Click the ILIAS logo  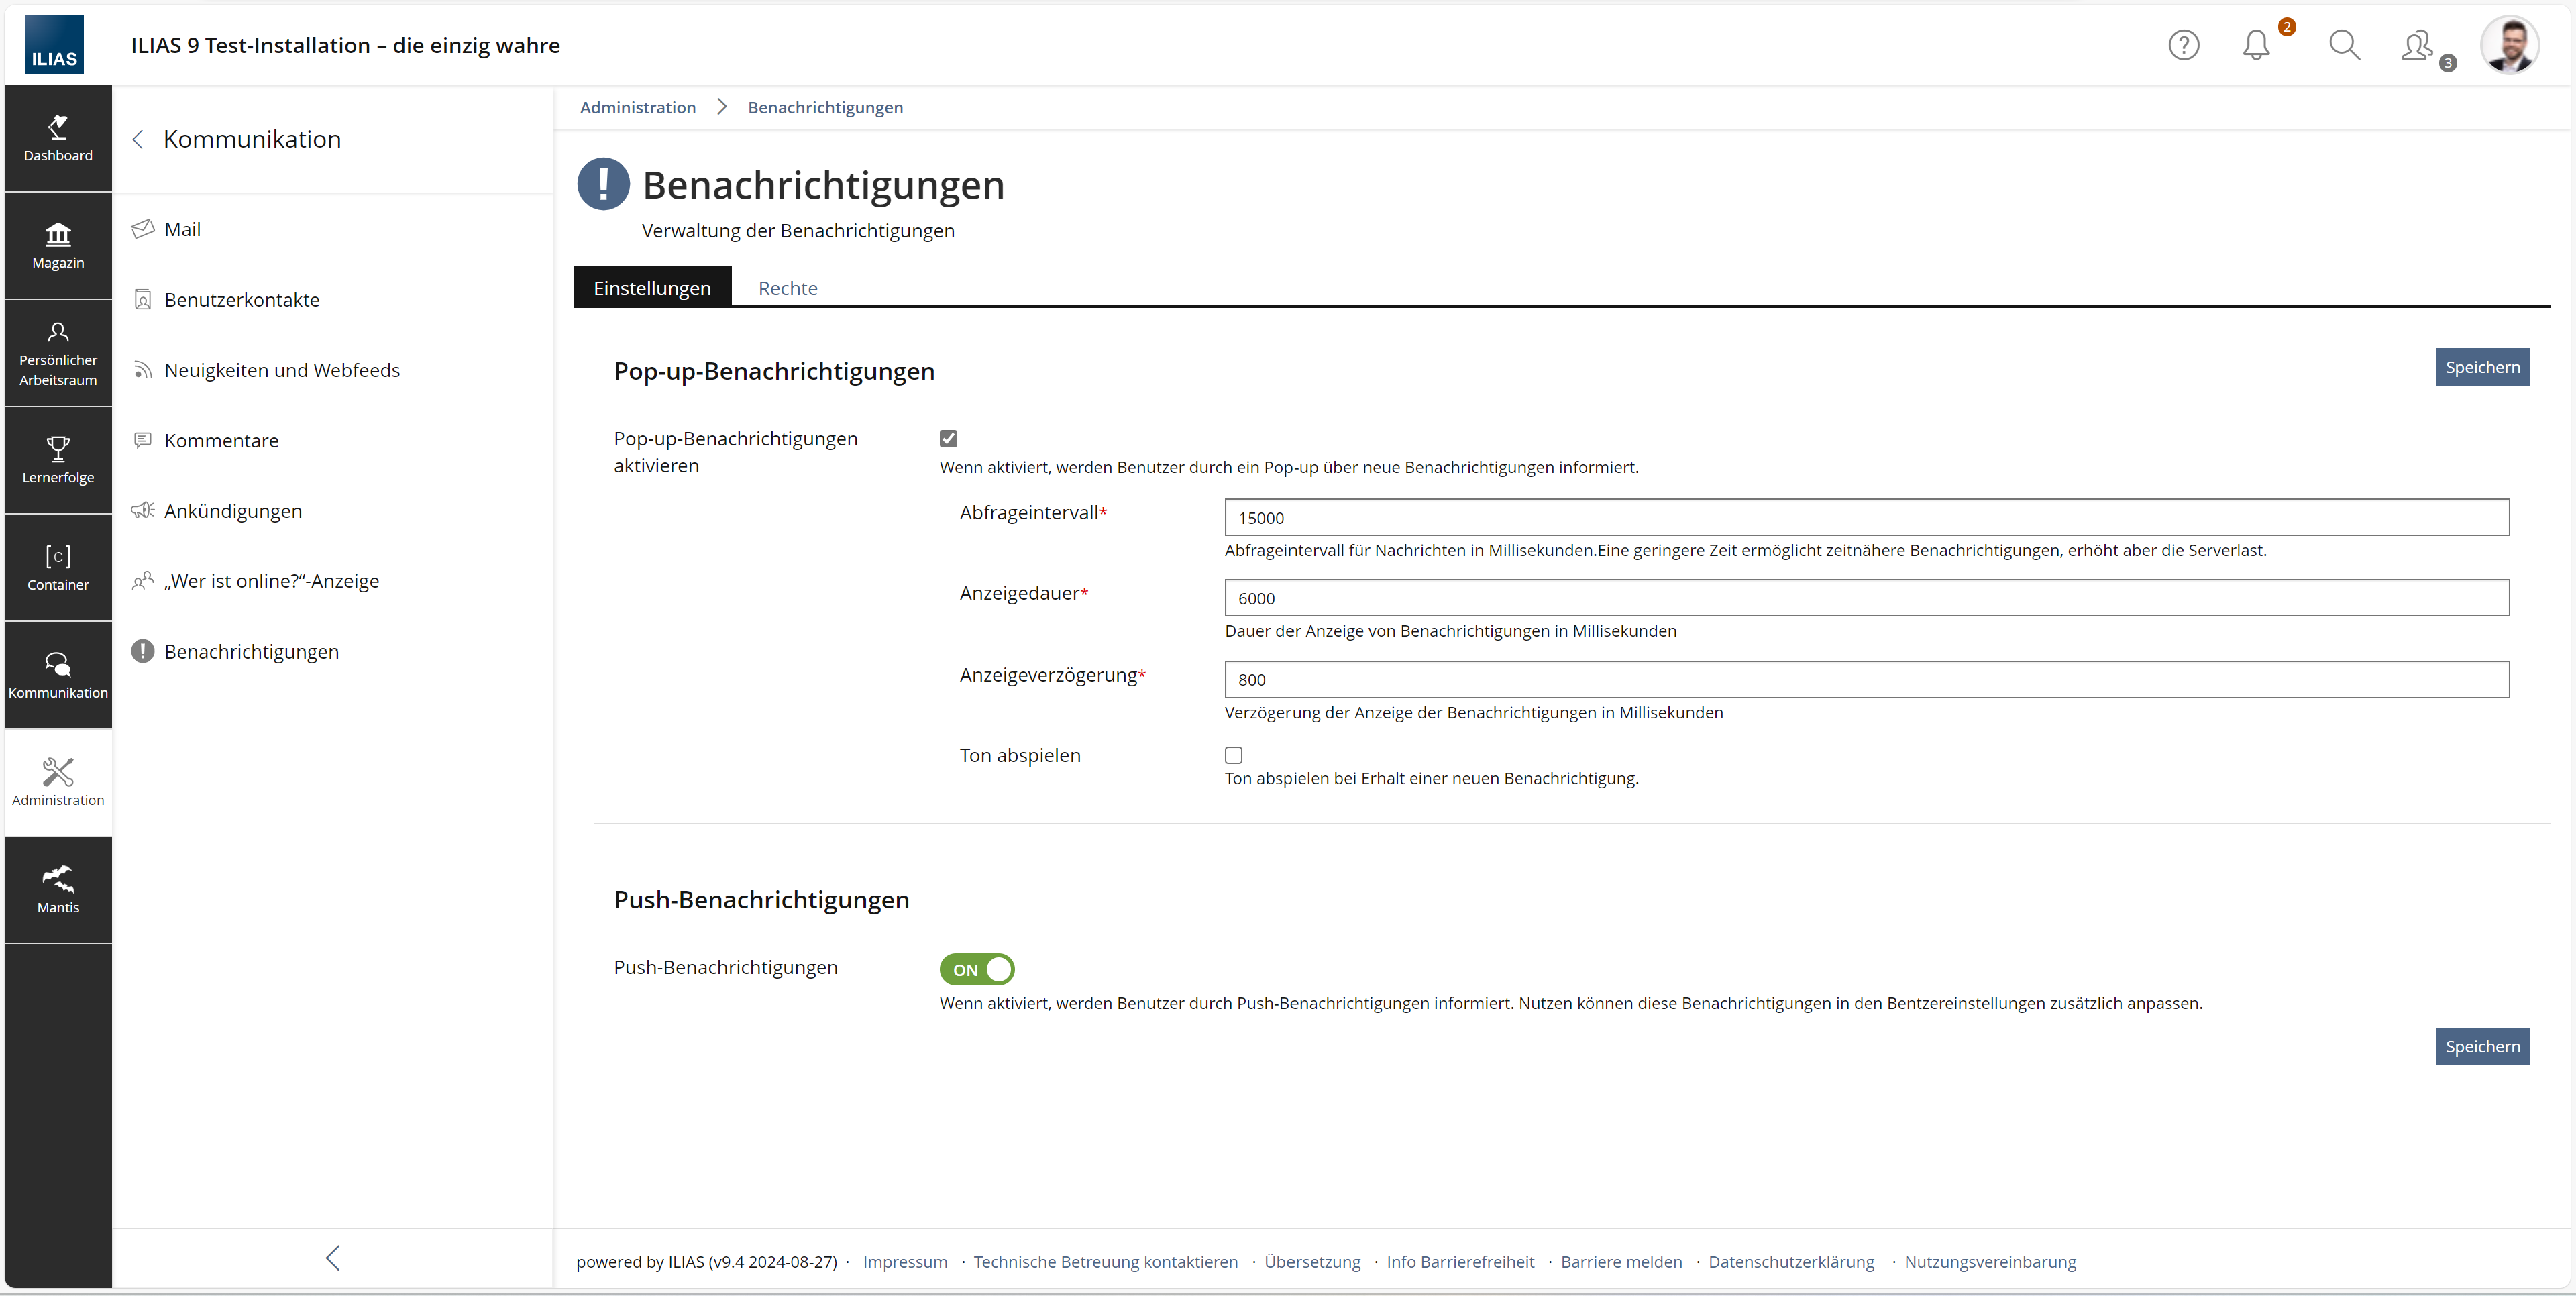(54, 45)
